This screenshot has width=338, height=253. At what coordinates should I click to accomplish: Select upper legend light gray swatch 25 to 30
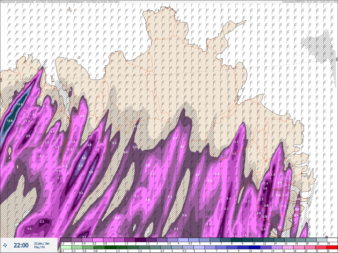pos(322,240)
